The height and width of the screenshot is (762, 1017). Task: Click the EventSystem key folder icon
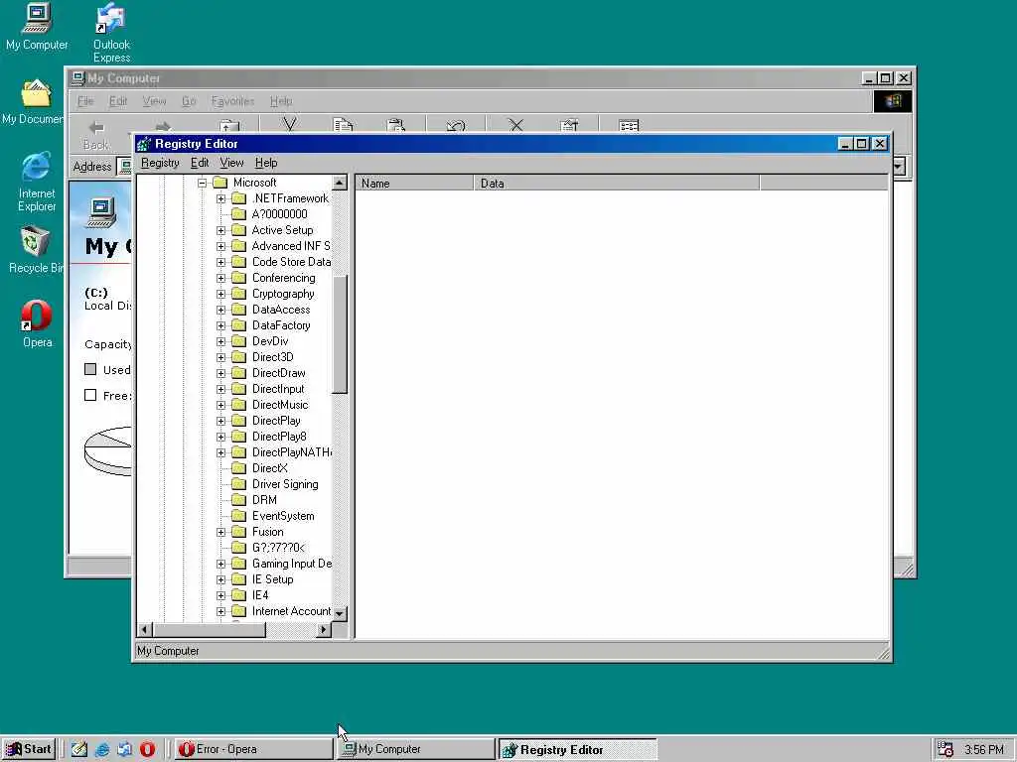point(238,516)
